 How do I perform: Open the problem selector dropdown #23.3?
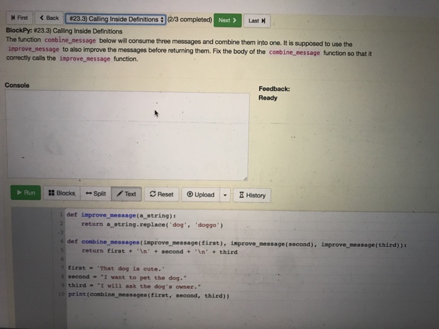click(x=115, y=19)
